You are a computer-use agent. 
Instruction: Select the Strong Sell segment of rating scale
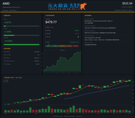tap(76, 46)
